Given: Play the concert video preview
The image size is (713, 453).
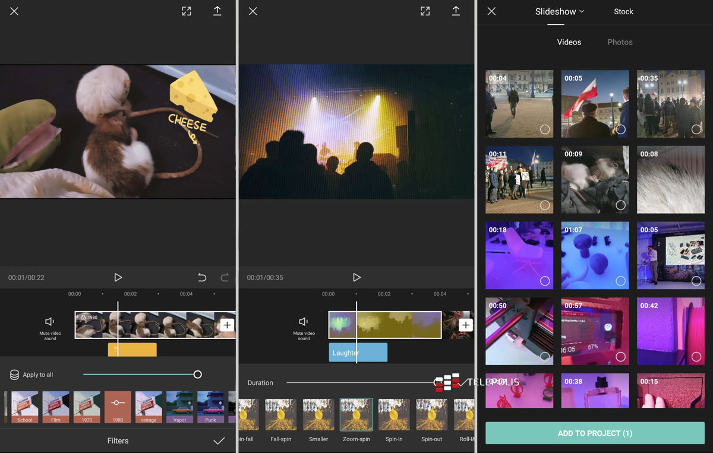Looking at the screenshot, I should pos(356,277).
